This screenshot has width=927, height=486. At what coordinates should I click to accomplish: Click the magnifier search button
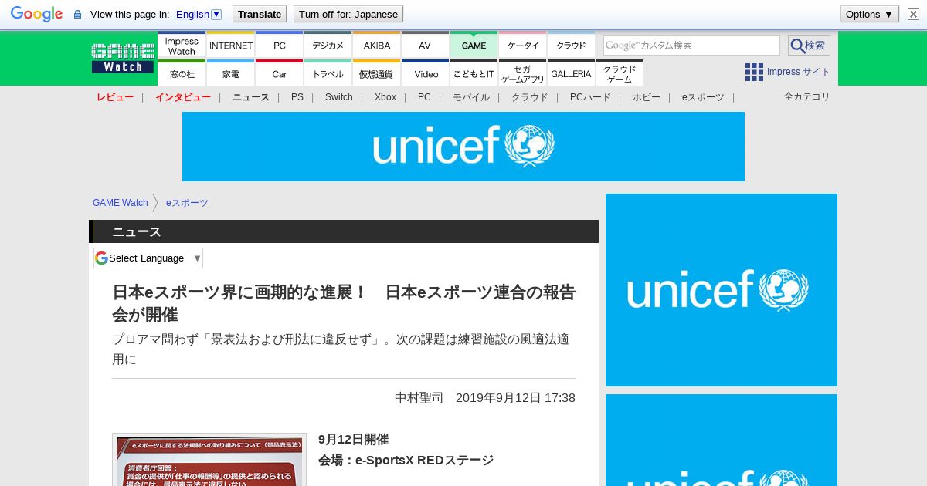[809, 46]
